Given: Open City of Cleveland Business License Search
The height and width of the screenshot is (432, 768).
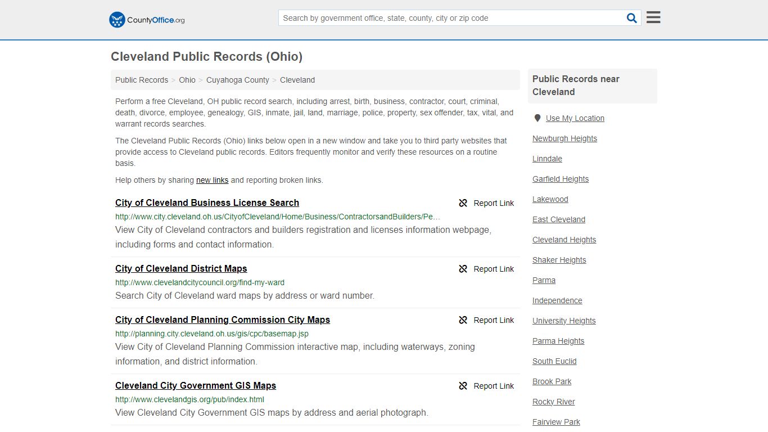Looking at the screenshot, I should click(207, 202).
